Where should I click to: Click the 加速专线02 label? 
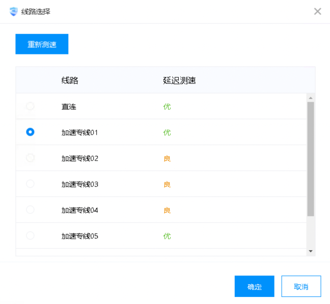pos(80,159)
